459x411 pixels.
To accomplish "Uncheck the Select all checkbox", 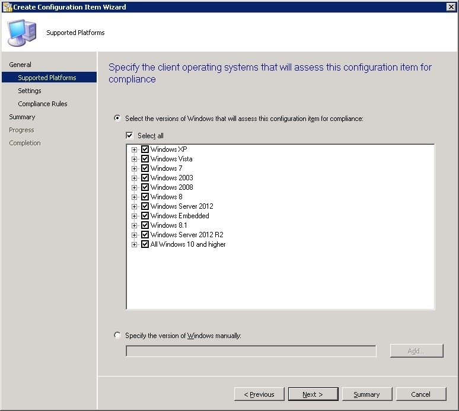I will 129,135.
